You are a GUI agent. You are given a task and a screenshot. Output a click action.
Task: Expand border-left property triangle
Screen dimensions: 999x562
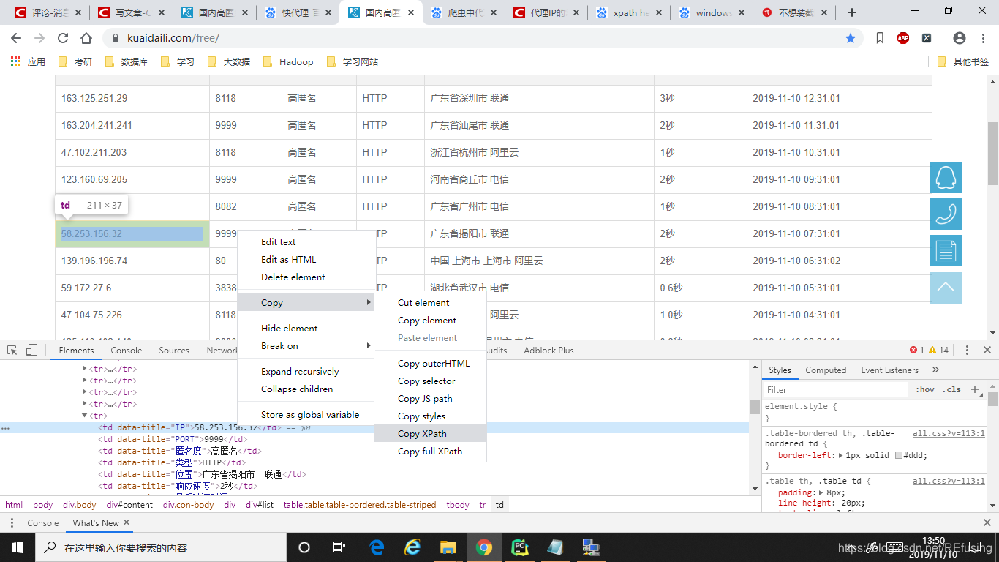point(840,455)
